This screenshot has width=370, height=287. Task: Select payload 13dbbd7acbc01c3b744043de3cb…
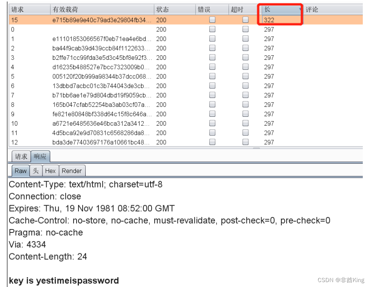pos(101,86)
